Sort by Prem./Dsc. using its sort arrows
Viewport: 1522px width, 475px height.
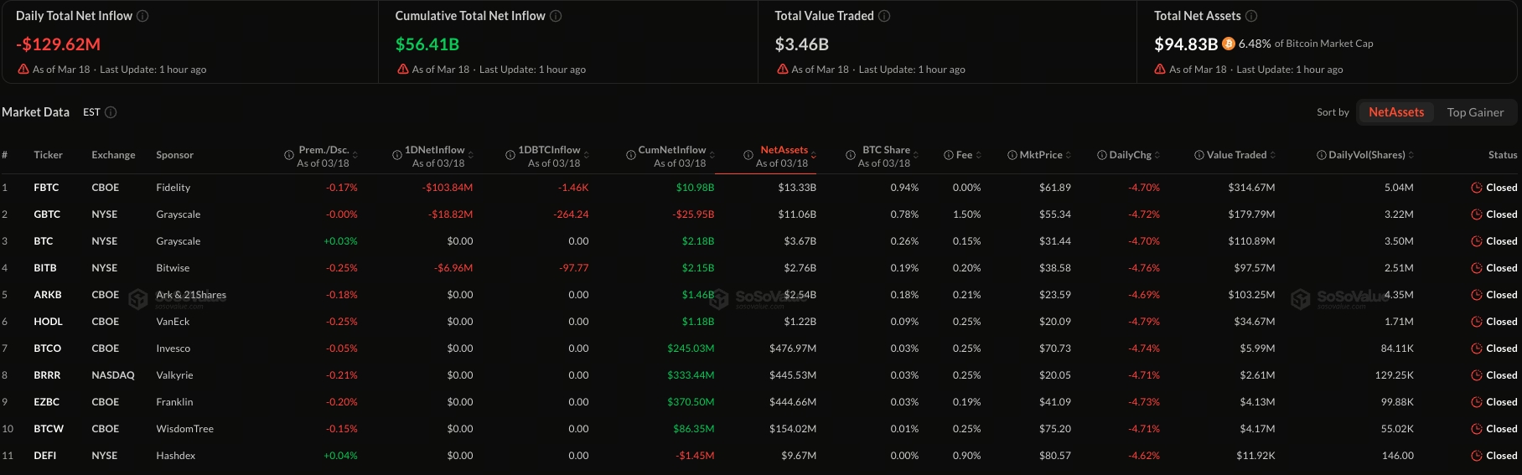[355, 155]
